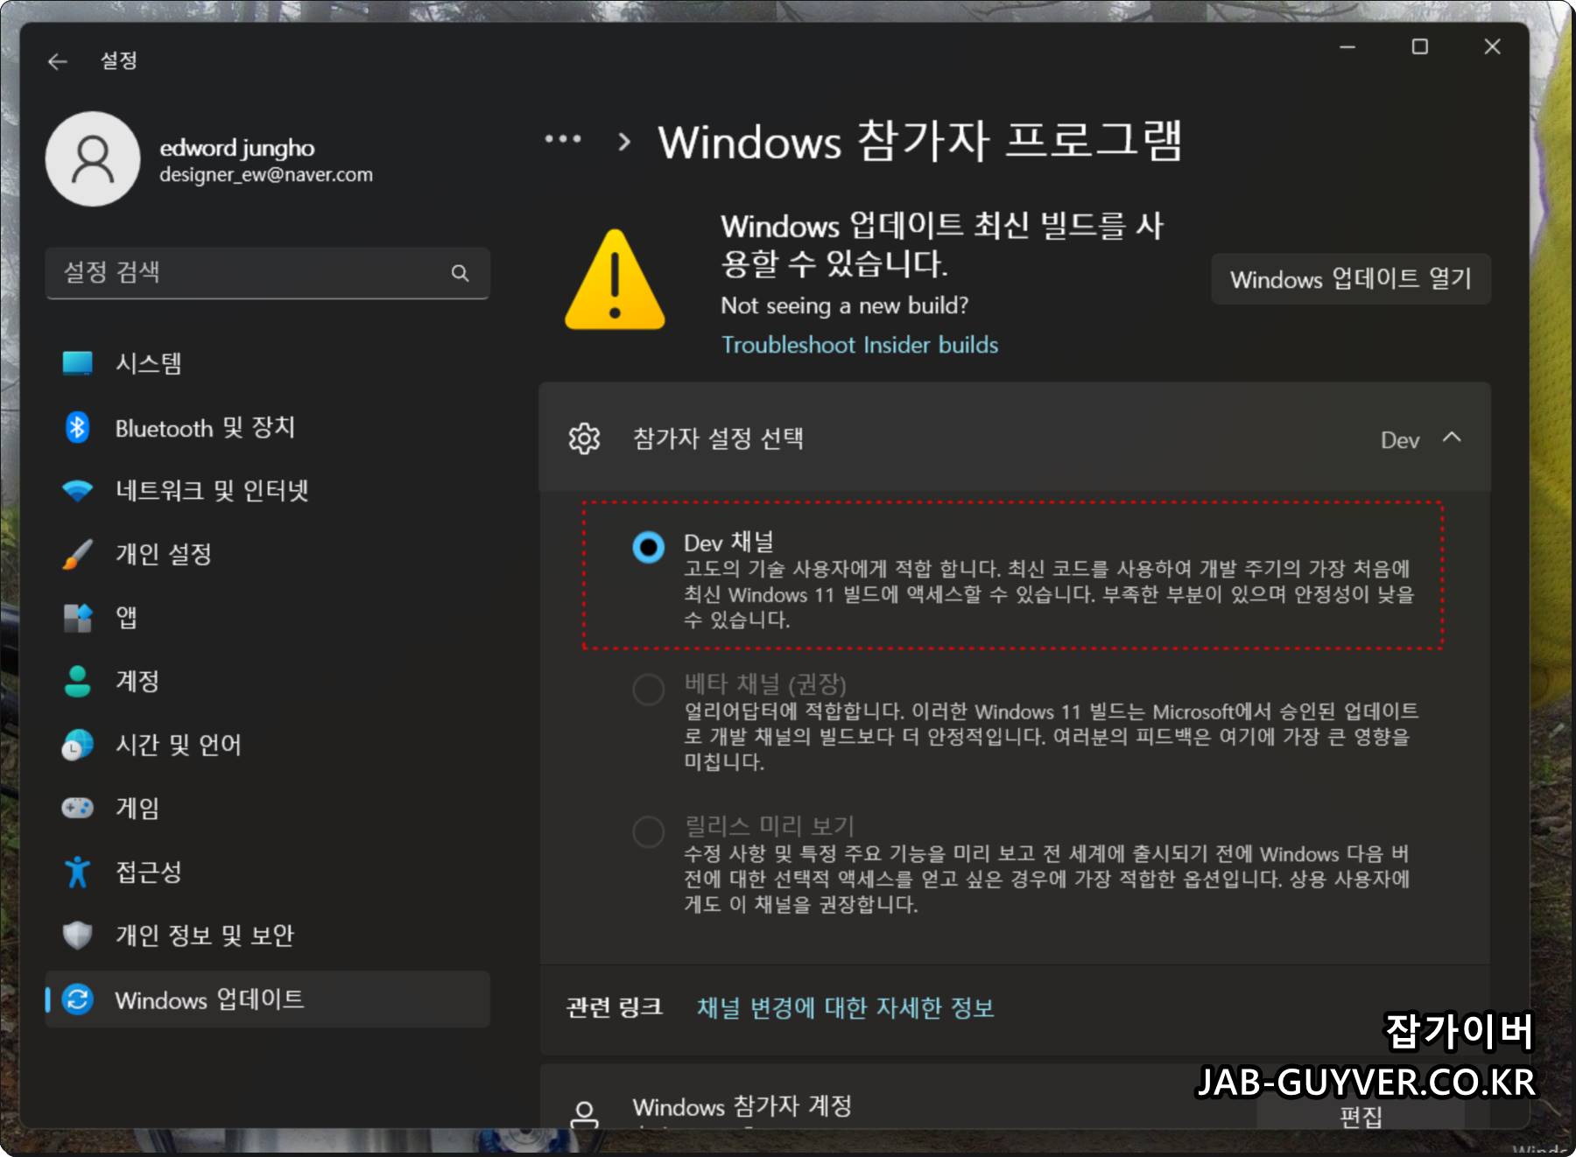Minimize the Settings window
Image resolution: width=1576 pixels, height=1157 pixels.
click(x=1347, y=46)
